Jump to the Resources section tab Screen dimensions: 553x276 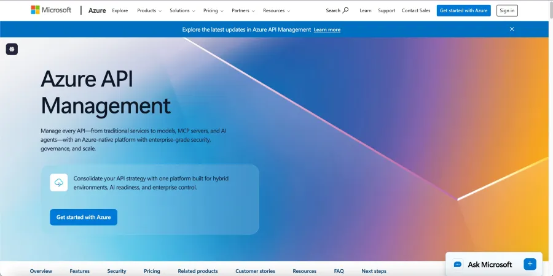click(304, 271)
